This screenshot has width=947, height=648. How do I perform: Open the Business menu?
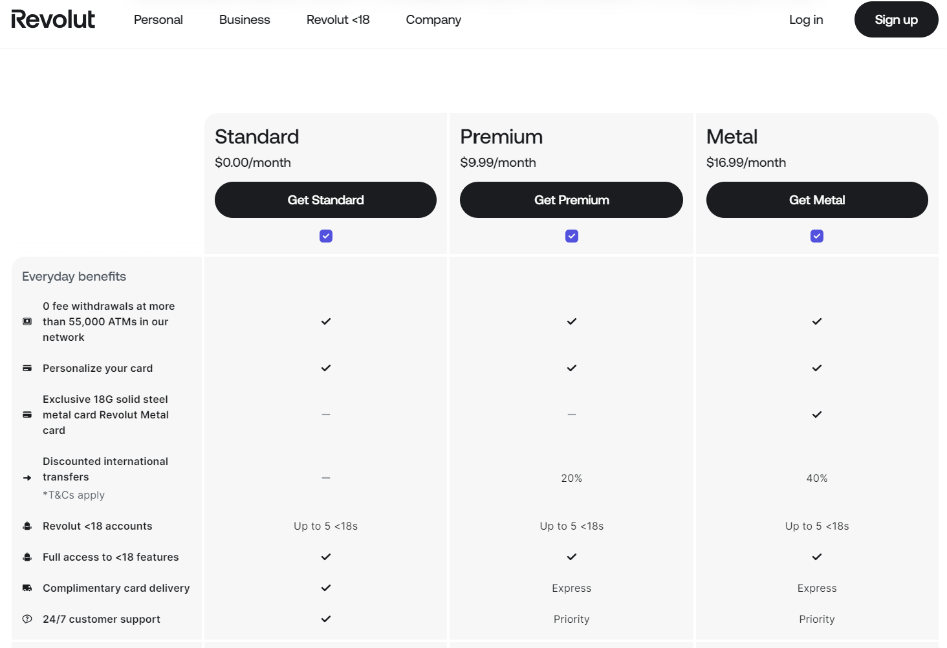pos(245,19)
